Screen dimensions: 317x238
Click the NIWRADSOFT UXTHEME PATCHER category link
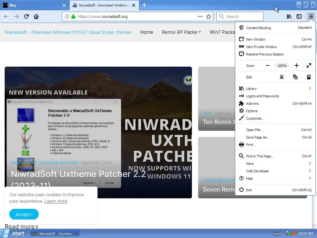click(44, 163)
